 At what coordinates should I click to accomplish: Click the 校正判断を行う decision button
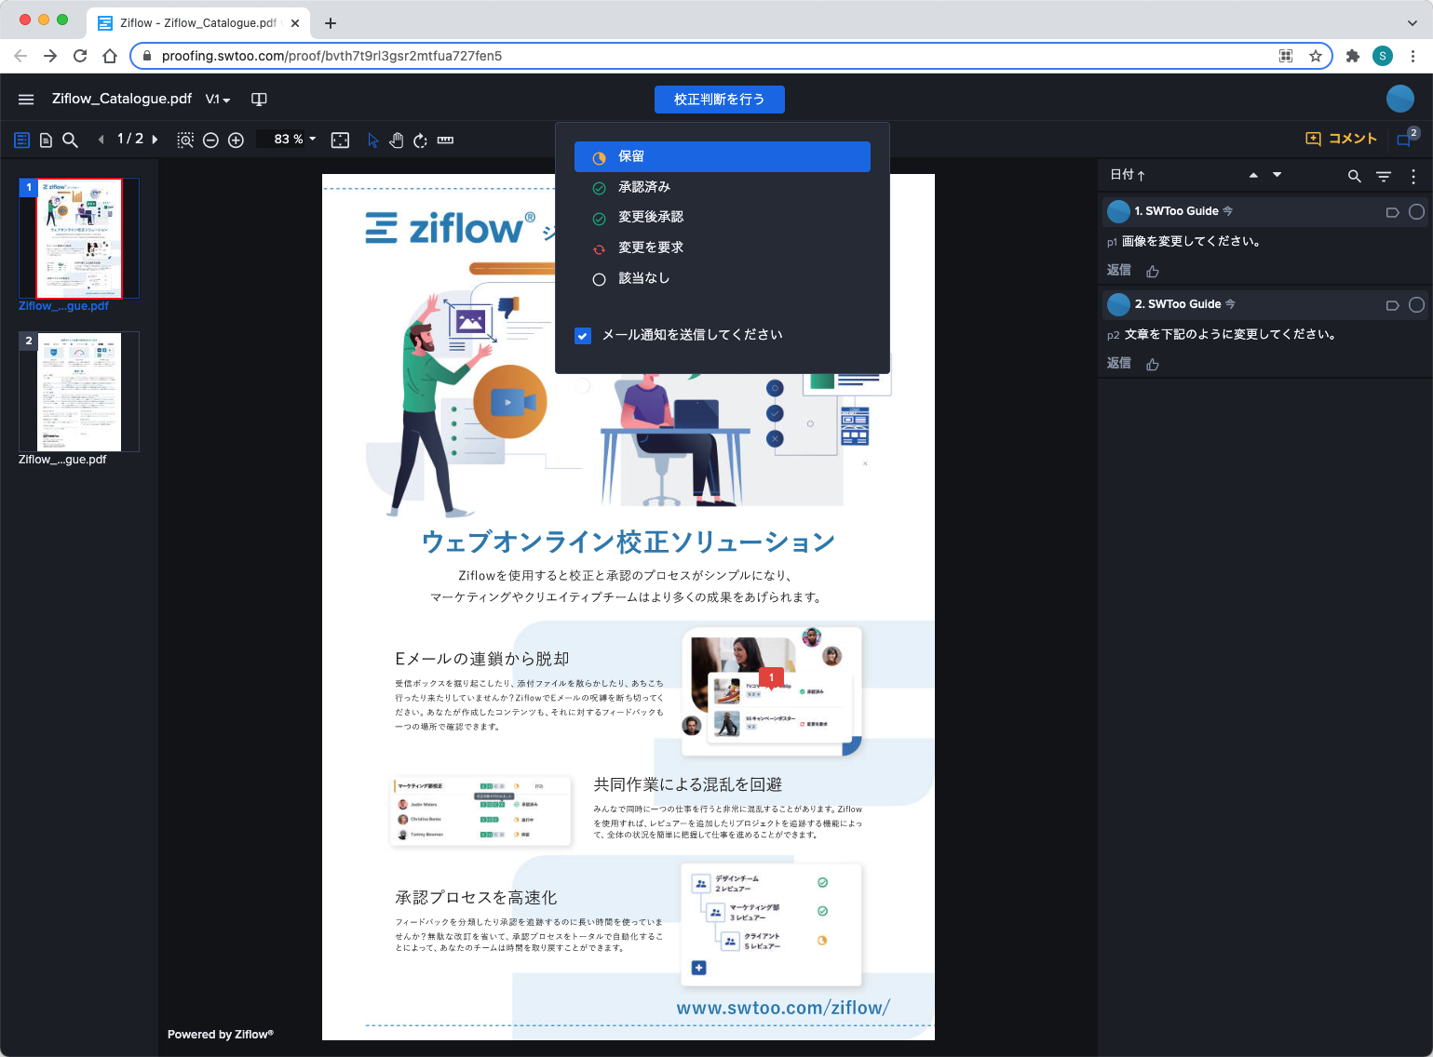tap(720, 100)
